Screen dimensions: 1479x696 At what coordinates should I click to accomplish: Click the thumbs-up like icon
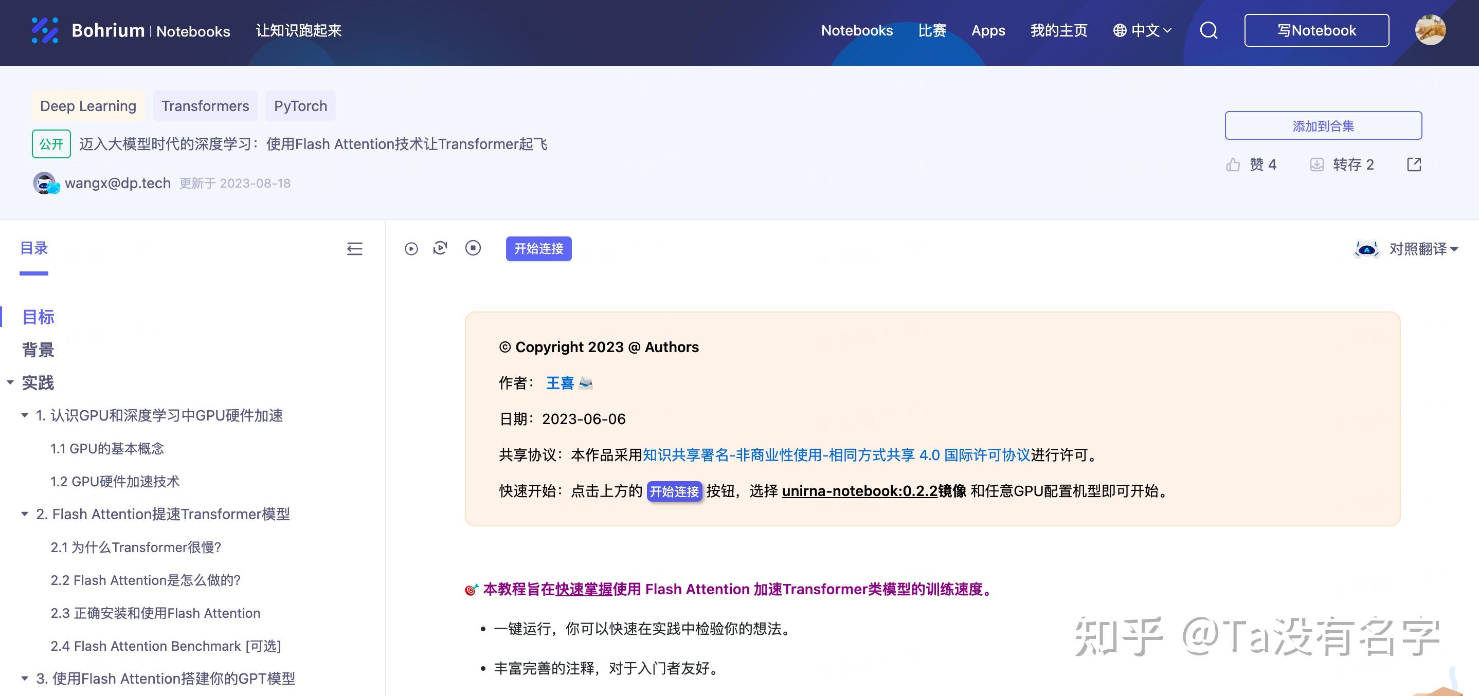click(x=1233, y=164)
